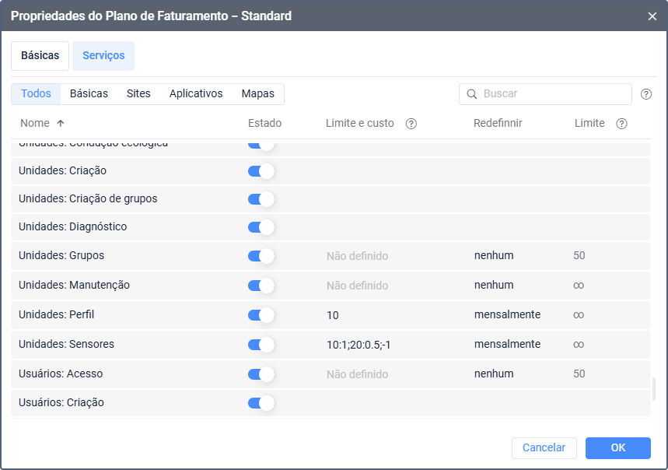Open Redefinir dropdown for Unidades: Grupos
The height and width of the screenshot is (470, 668).
click(x=494, y=256)
